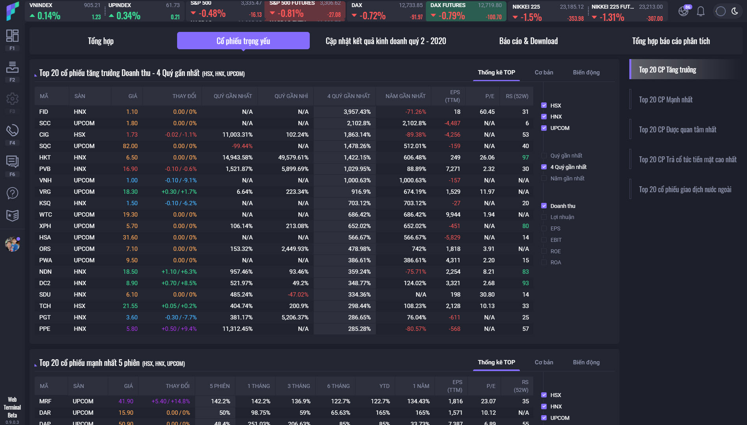The image size is (747, 425).
Task: Click the F2 inbox tray icon
Action: click(x=12, y=67)
